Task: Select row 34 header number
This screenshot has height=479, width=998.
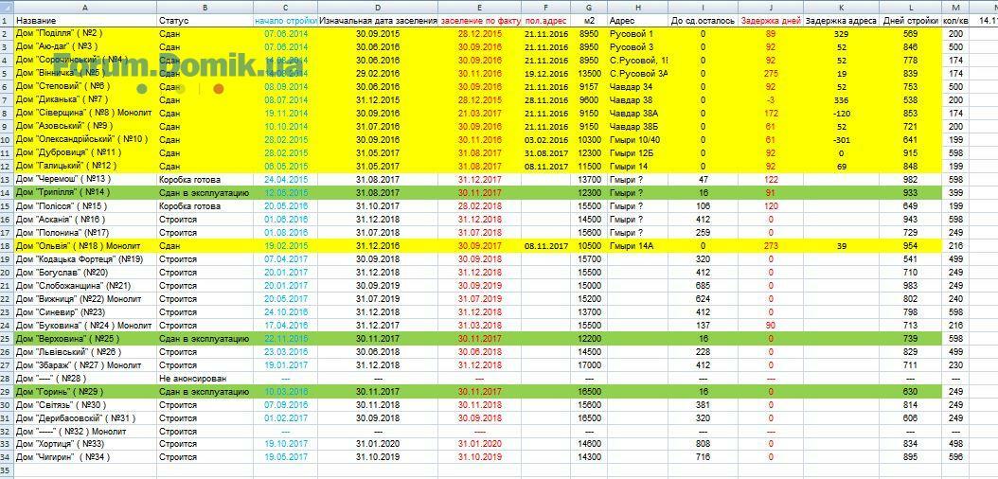Action: [7, 457]
